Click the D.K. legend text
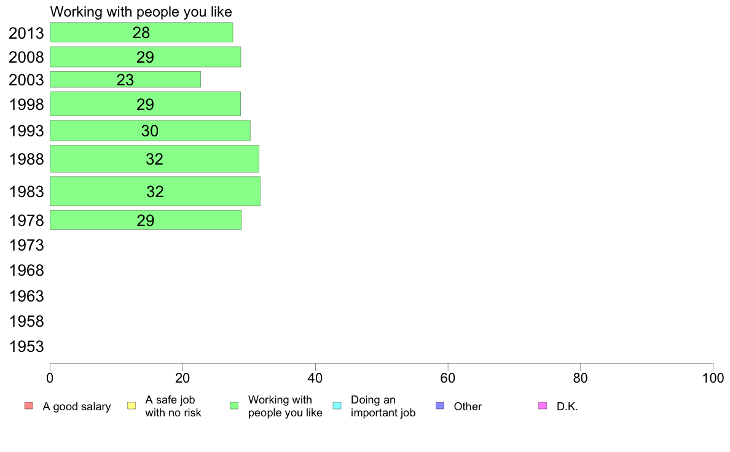This screenshot has width=730, height=452. [568, 407]
